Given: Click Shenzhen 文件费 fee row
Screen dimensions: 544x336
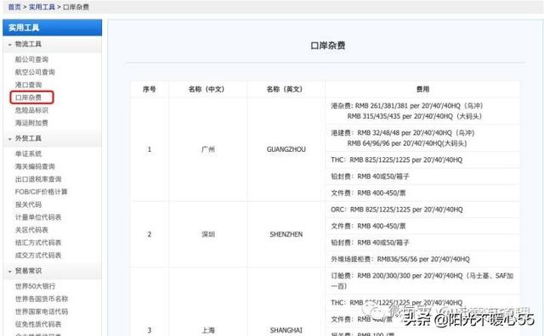Looking at the screenshot, I should coord(423,227).
